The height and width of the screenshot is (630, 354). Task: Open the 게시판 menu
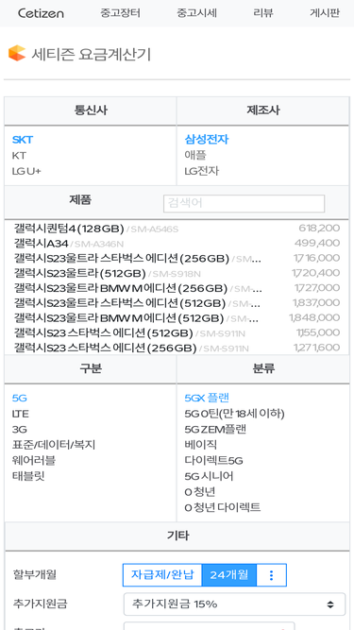click(325, 13)
